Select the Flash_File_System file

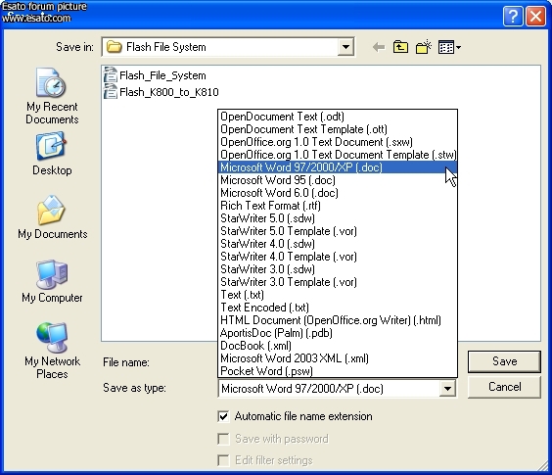155,75
